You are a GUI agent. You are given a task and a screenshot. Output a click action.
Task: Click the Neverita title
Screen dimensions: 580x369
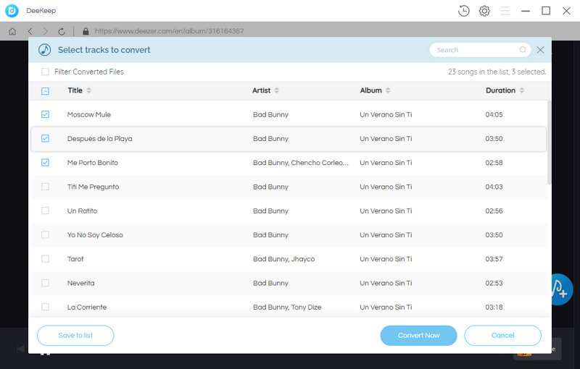(x=80, y=283)
